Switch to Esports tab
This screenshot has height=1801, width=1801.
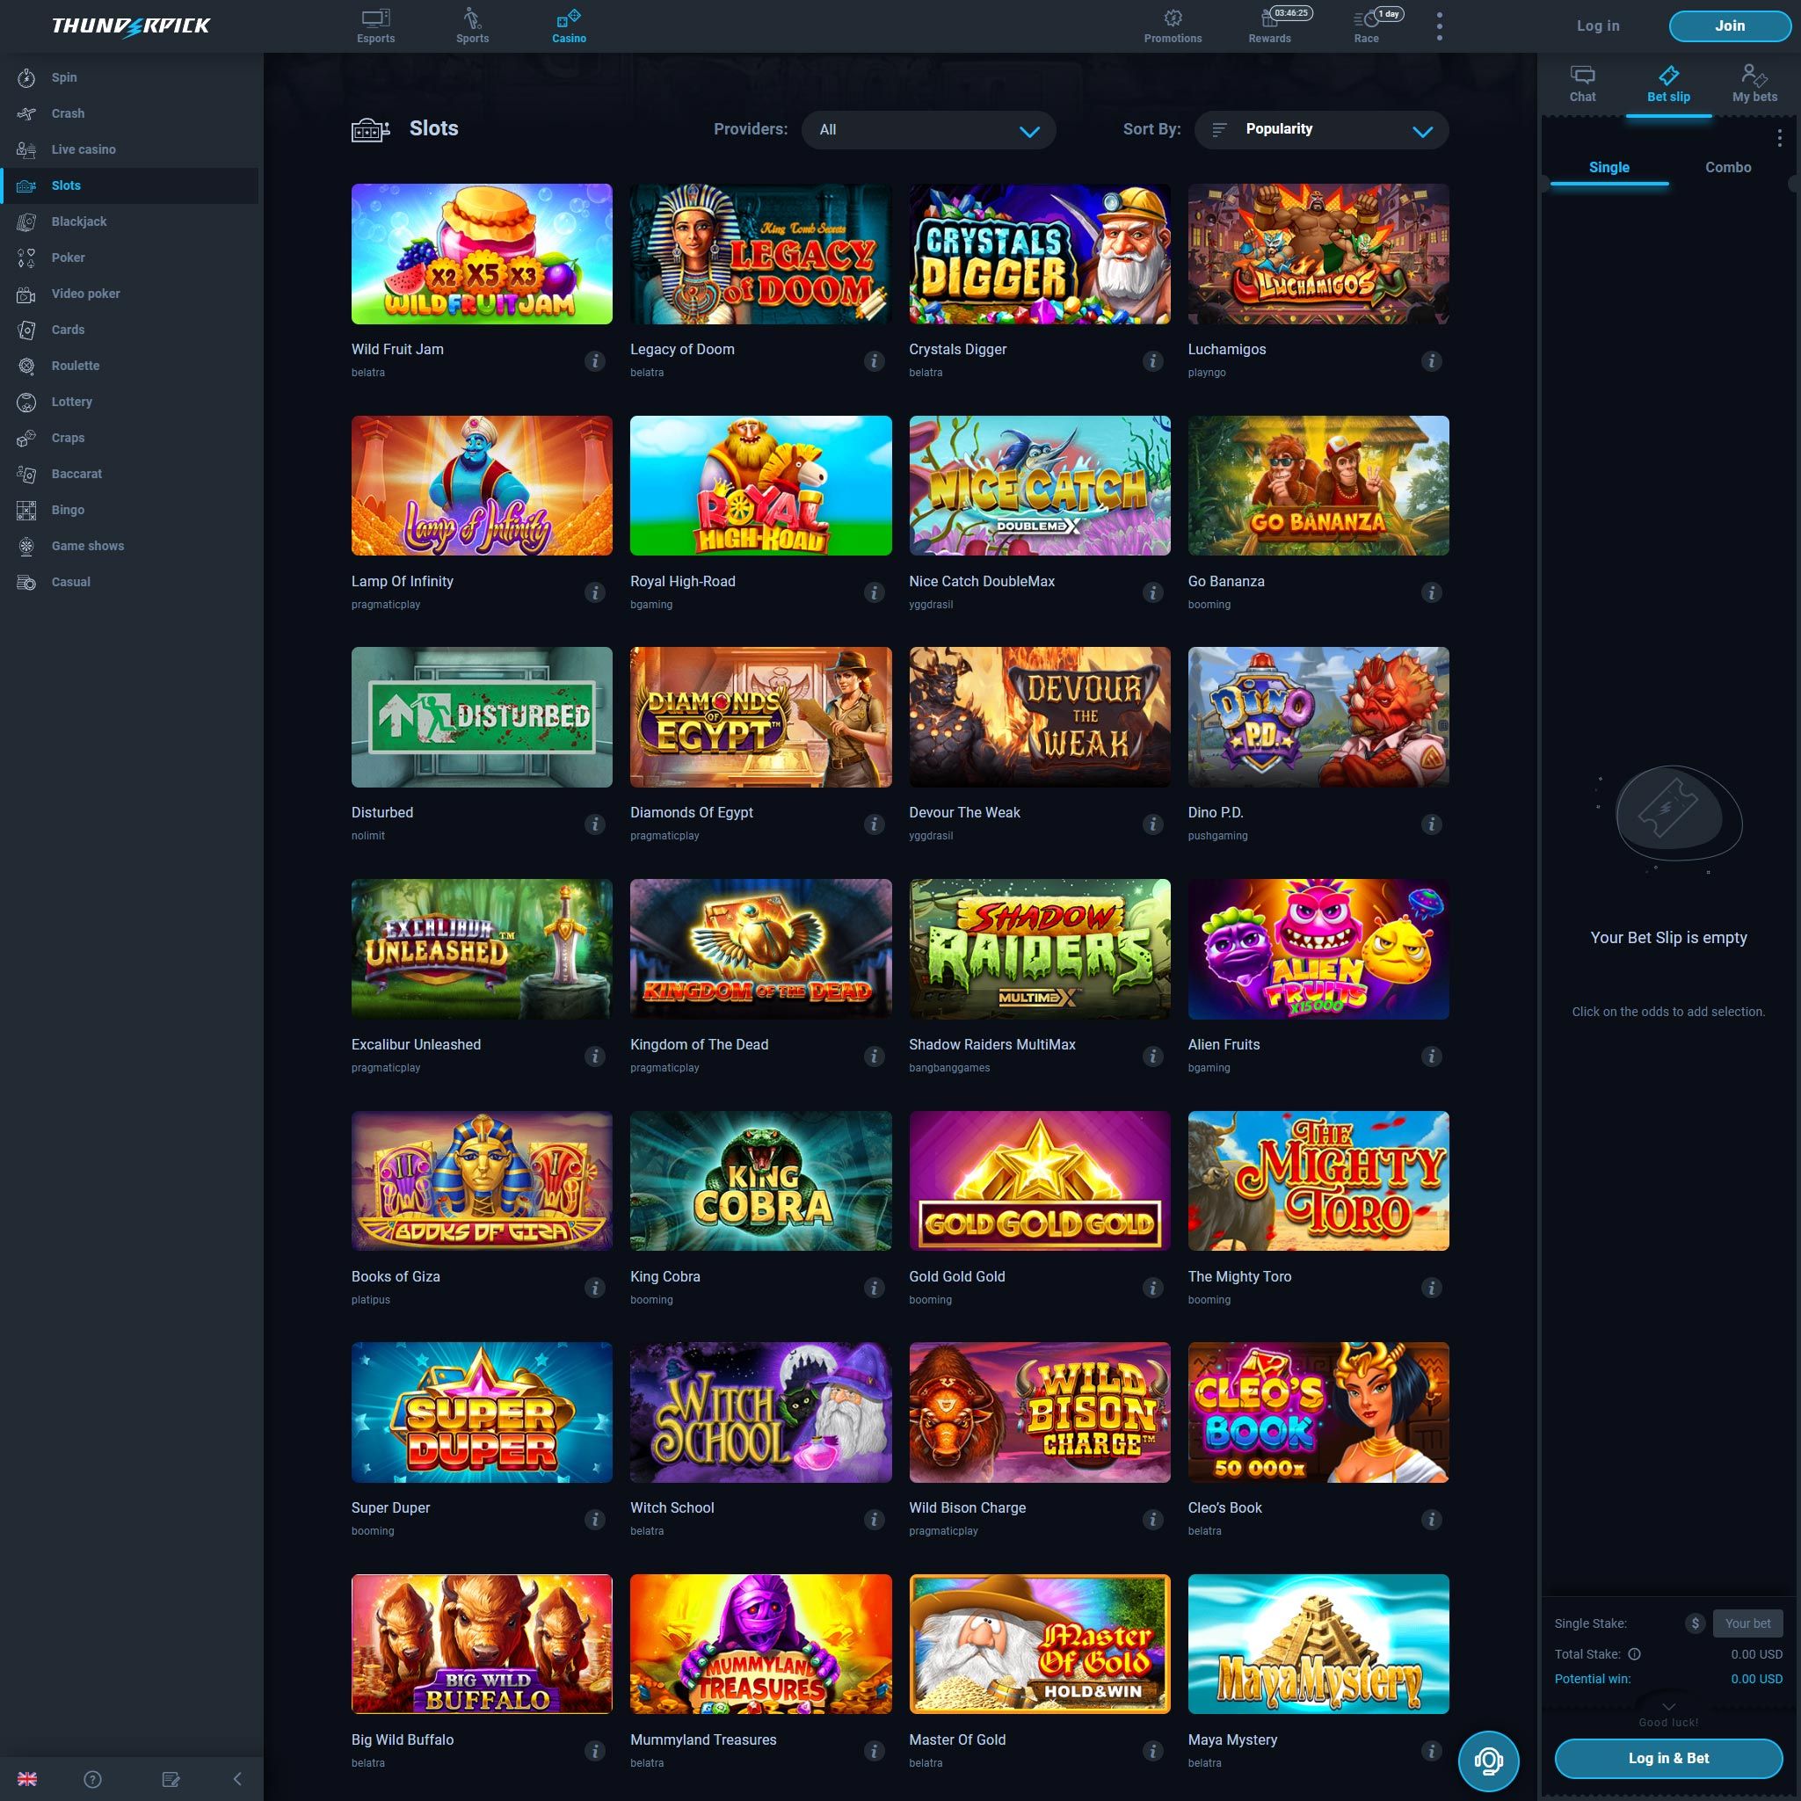click(375, 26)
